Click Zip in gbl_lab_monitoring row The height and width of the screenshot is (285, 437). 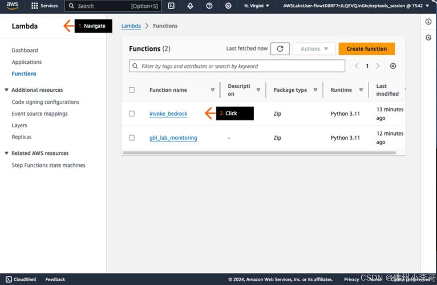click(x=277, y=137)
